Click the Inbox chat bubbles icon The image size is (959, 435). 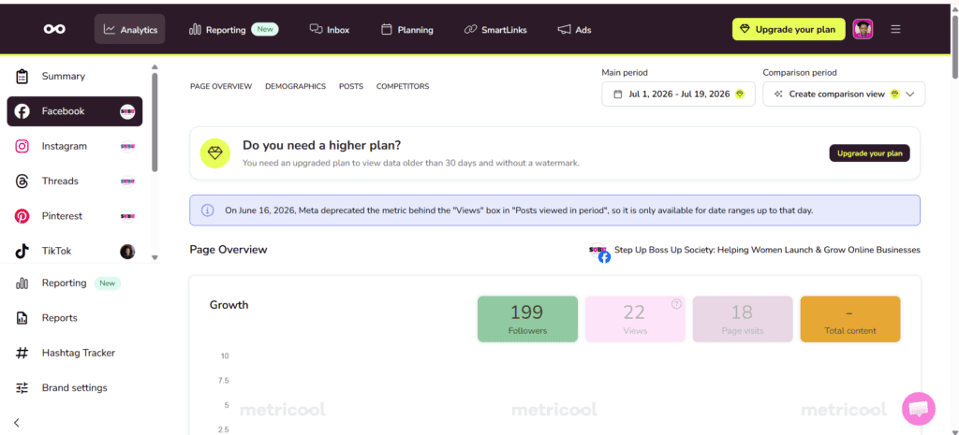[x=317, y=29]
